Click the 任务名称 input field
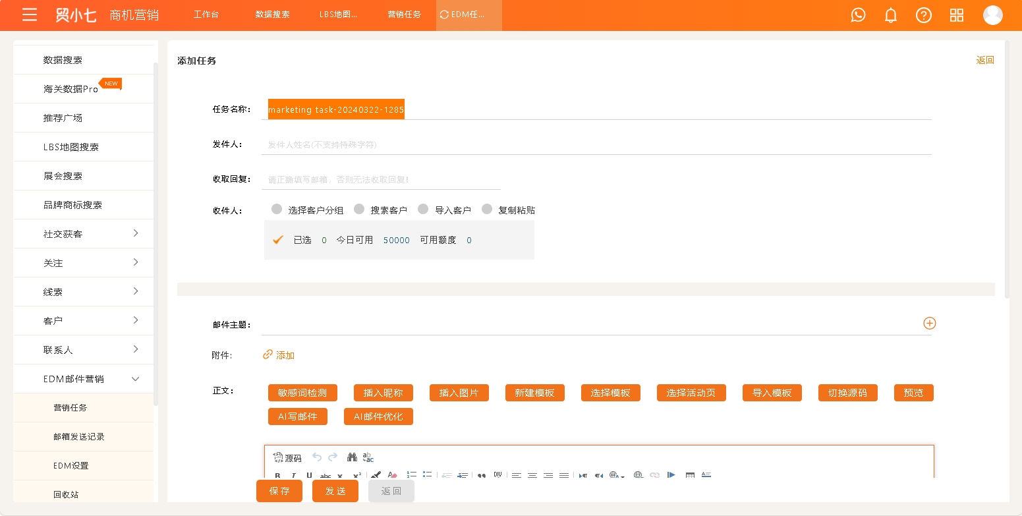Screen dimensions: 1022x516 (596, 109)
